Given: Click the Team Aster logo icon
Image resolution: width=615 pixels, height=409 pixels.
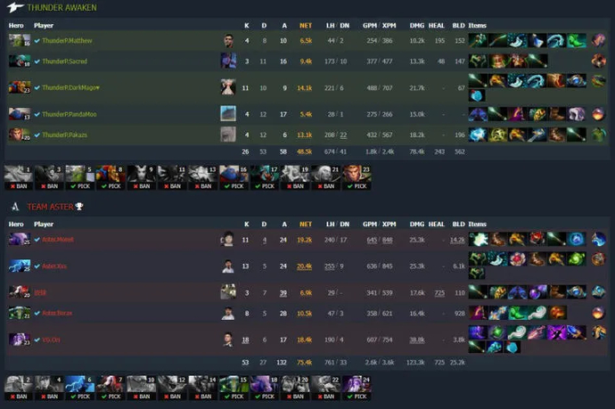Looking at the screenshot, I should coord(15,207).
